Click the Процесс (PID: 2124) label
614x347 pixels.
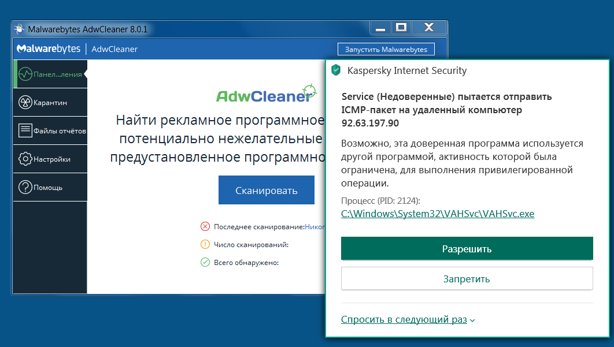380,201
